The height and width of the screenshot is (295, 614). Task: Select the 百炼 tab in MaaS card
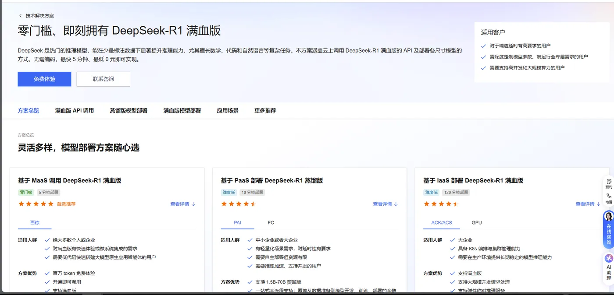[x=35, y=223]
